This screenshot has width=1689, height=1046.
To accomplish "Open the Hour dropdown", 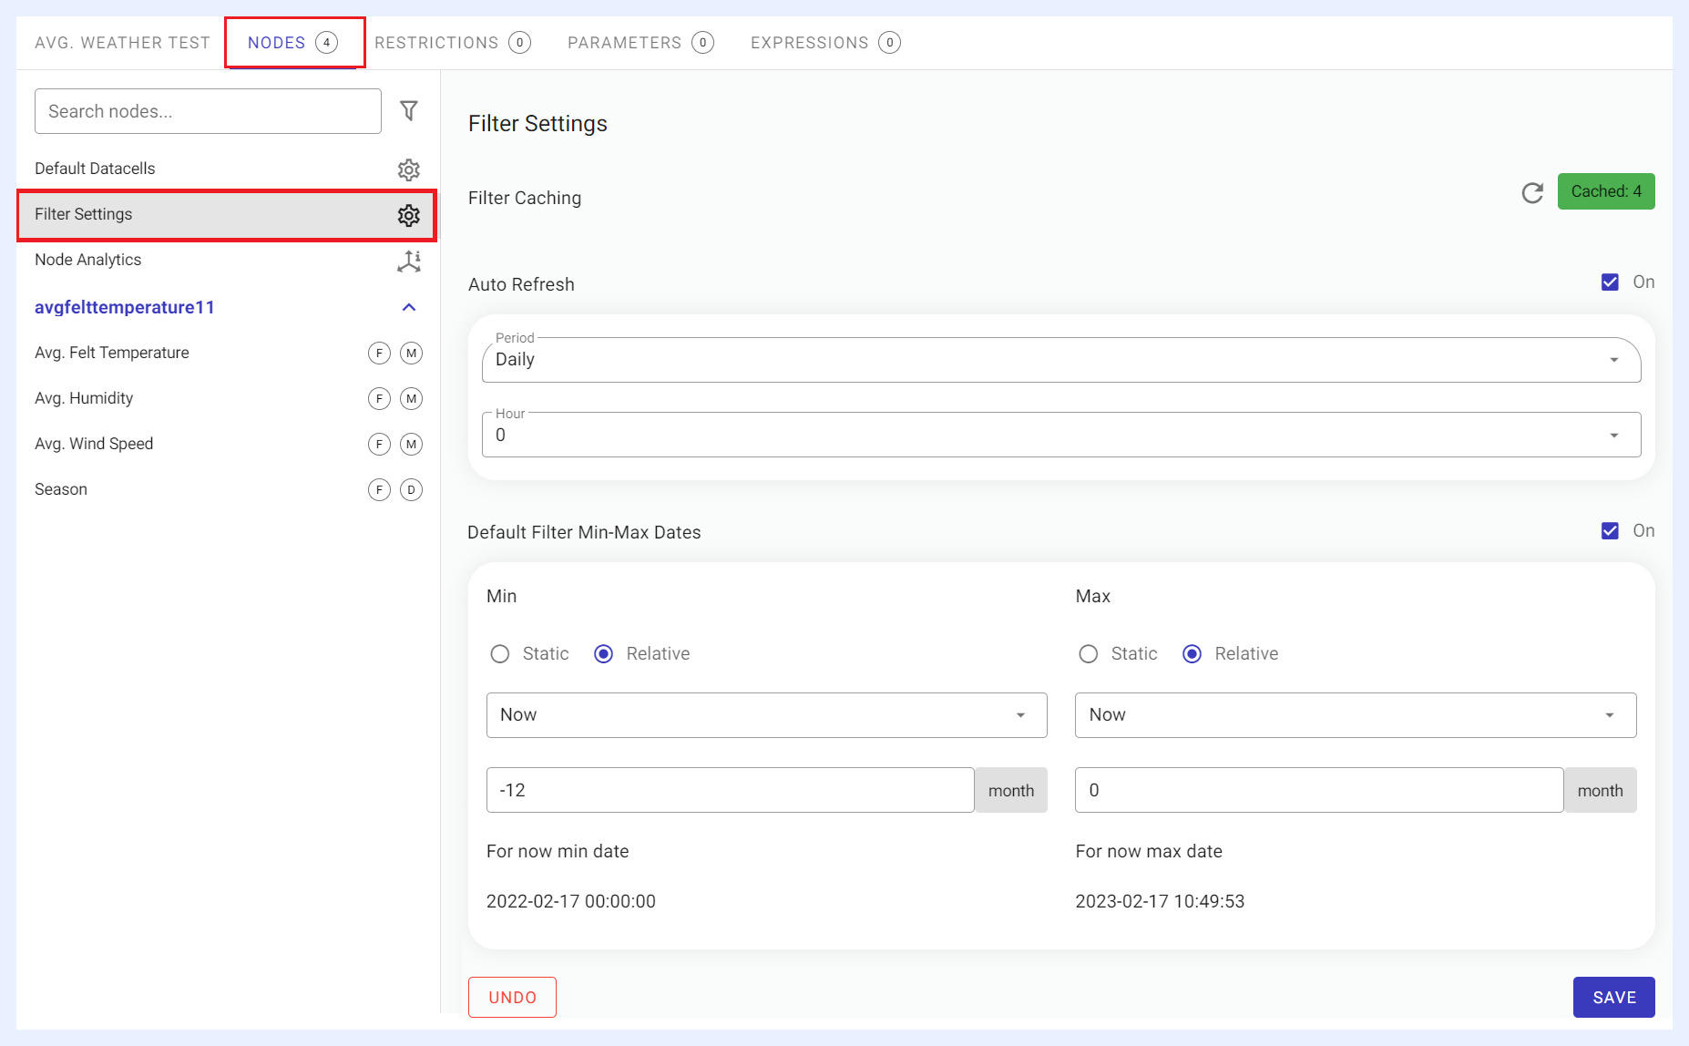I will pos(1061,435).
